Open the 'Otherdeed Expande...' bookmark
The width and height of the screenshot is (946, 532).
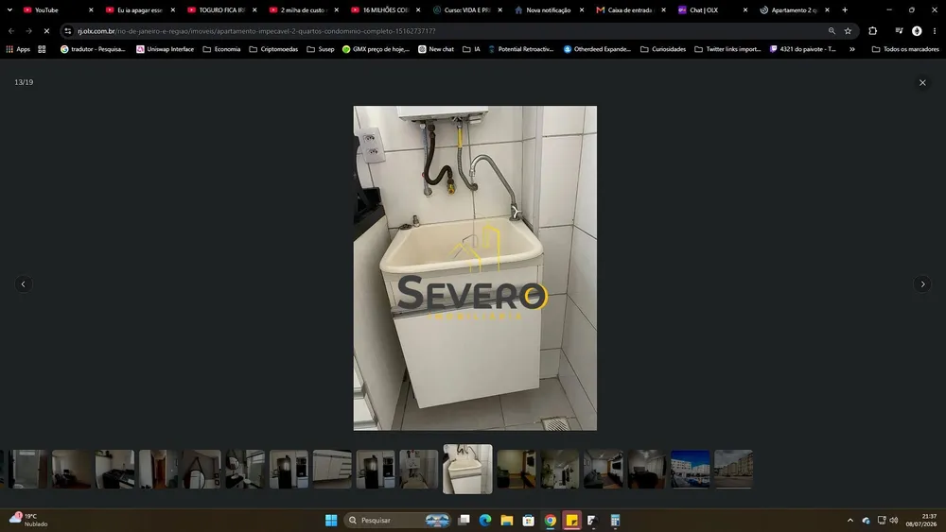coord(597,49)
